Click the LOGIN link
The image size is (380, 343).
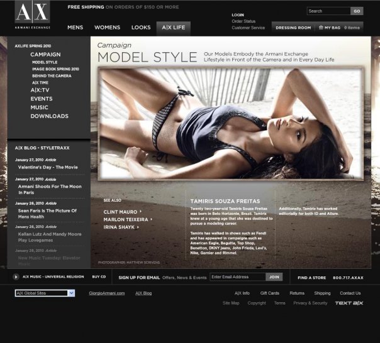point(238,15)
